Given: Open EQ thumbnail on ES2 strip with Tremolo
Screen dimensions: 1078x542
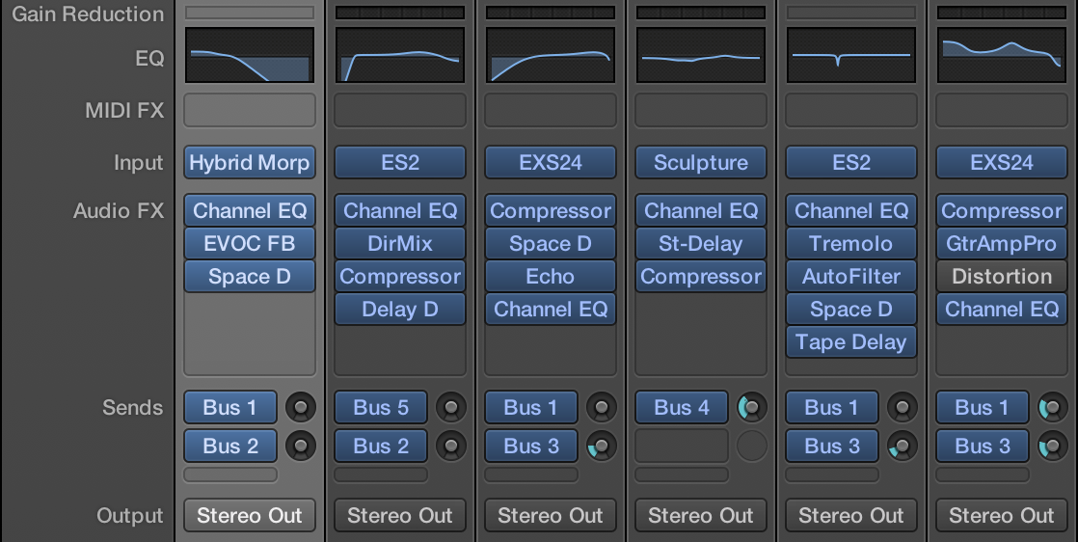Looking at the screenshot, I should [851, 56].
